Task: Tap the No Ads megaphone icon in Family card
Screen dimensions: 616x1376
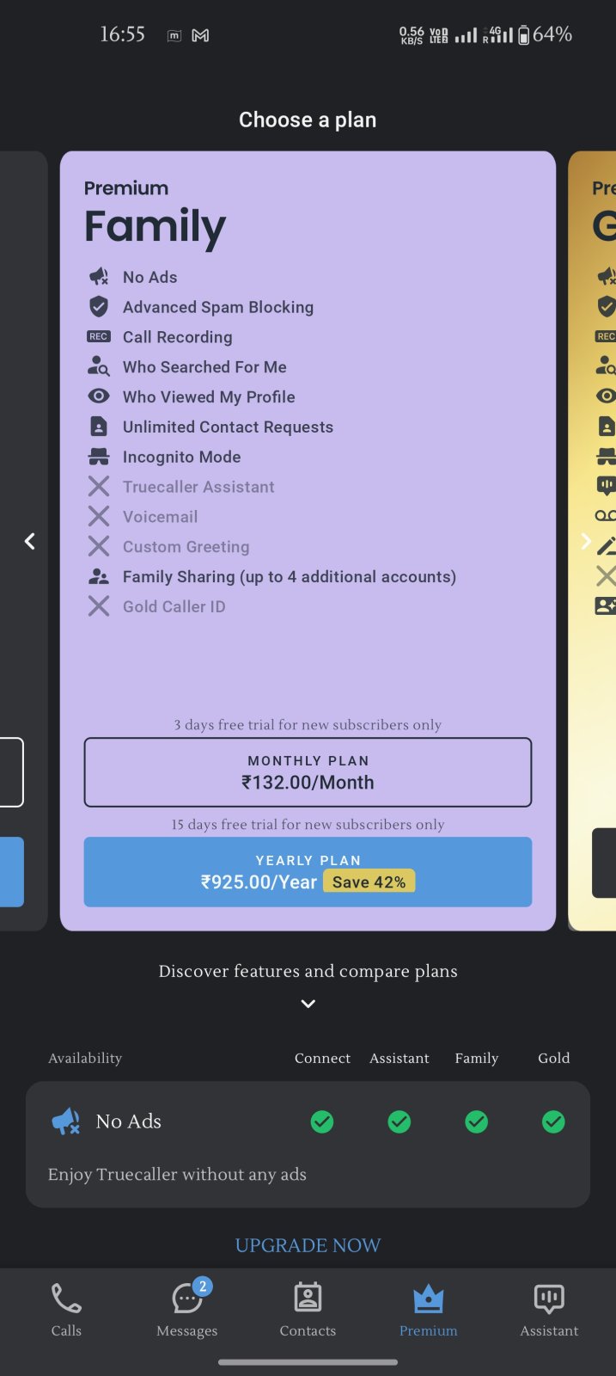Action: [x=99, y=277]
